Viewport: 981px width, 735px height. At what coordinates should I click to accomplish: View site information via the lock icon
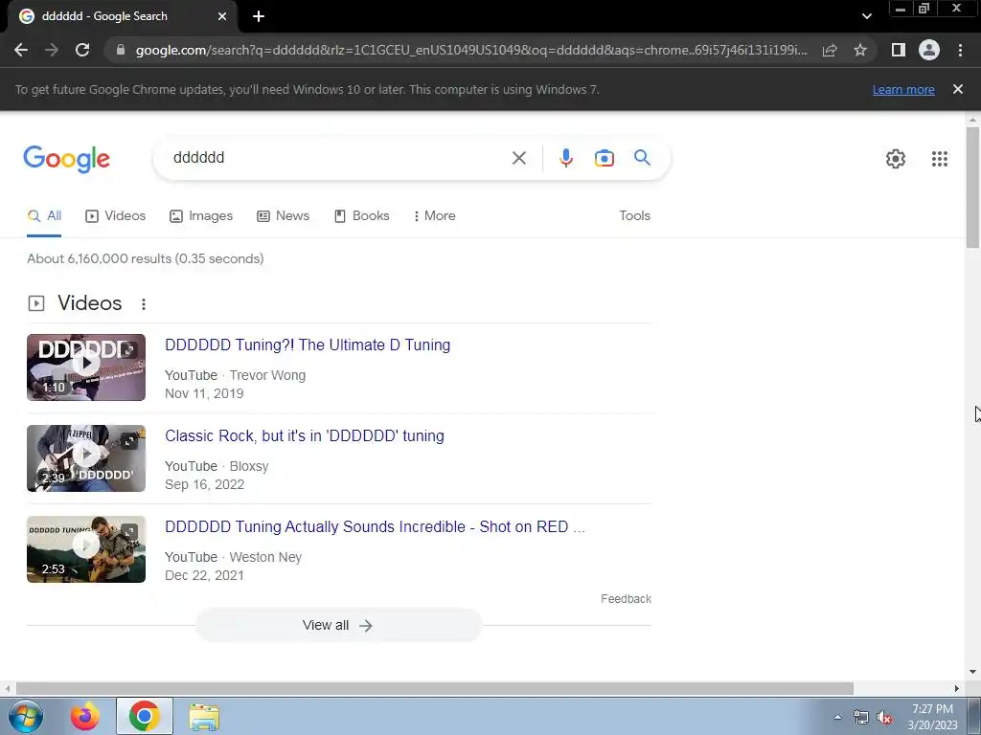121,50
